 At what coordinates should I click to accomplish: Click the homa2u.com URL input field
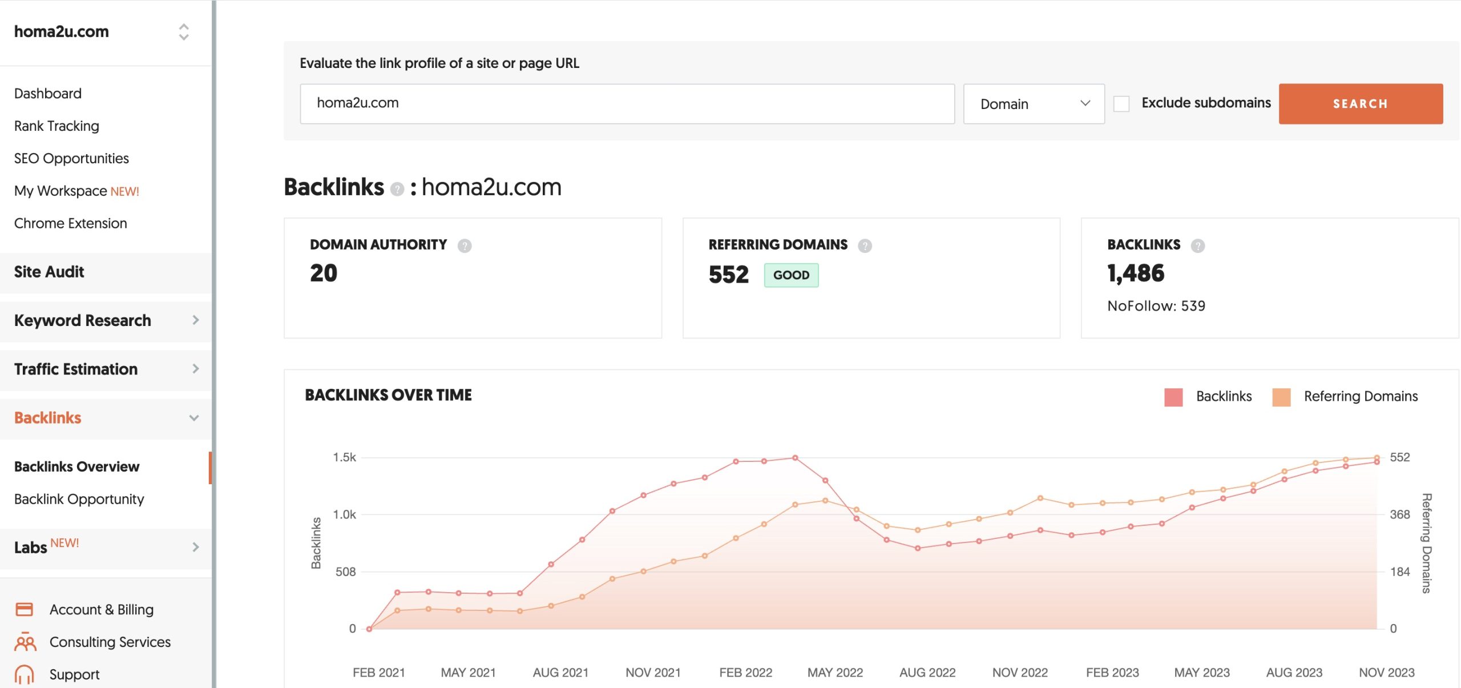coord(627,103)
